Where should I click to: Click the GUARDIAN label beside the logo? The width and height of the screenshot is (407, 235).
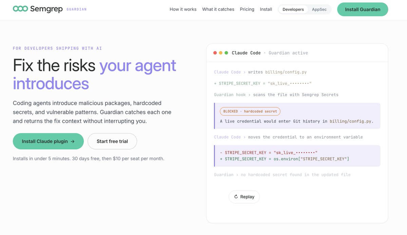(77, 9)
